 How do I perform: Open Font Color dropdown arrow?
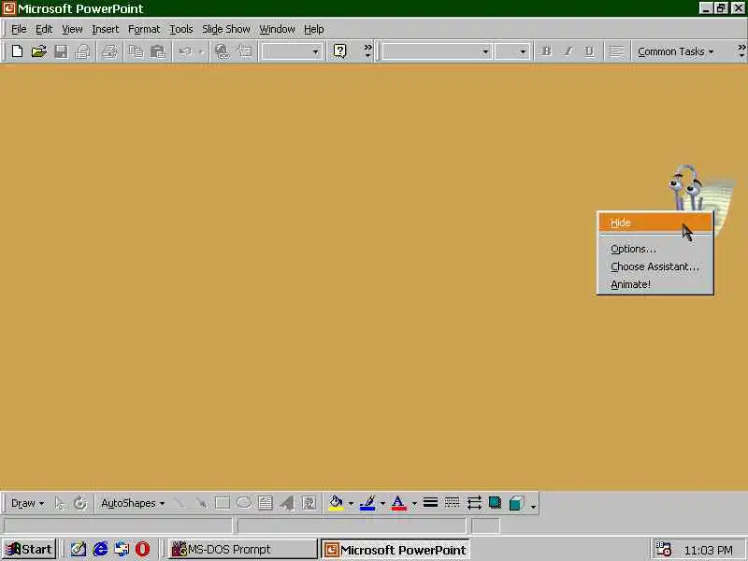(x=414, y=504)
